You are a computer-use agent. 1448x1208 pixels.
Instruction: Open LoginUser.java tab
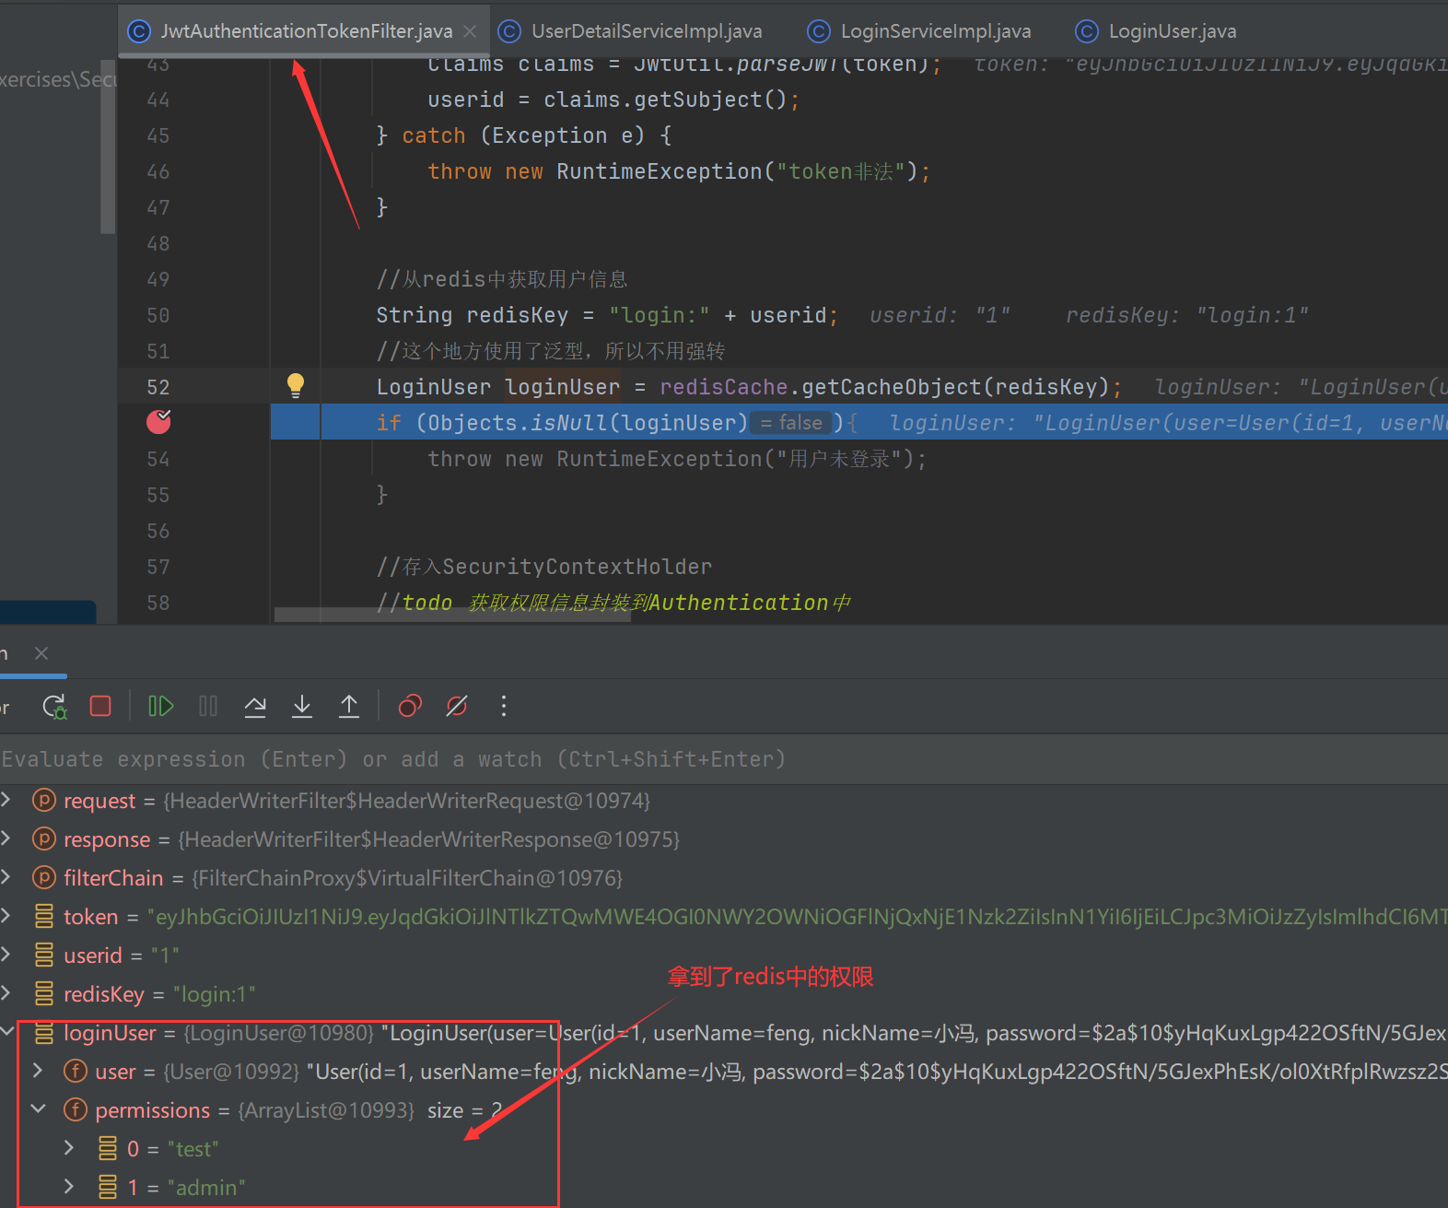(1156, 31)
